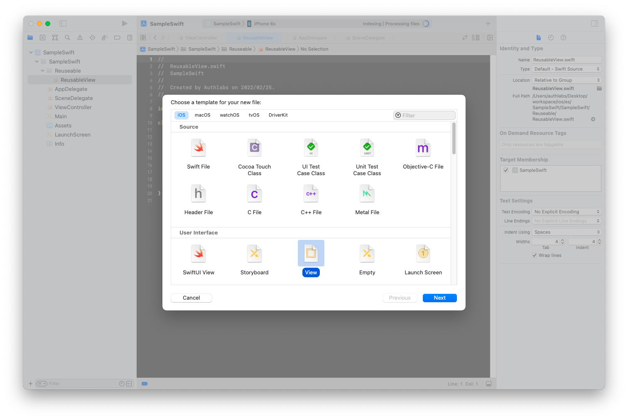Screen dimensions: 628x420
Task: Switch to the macOS platform tab
Action: [x=203, y=115]
